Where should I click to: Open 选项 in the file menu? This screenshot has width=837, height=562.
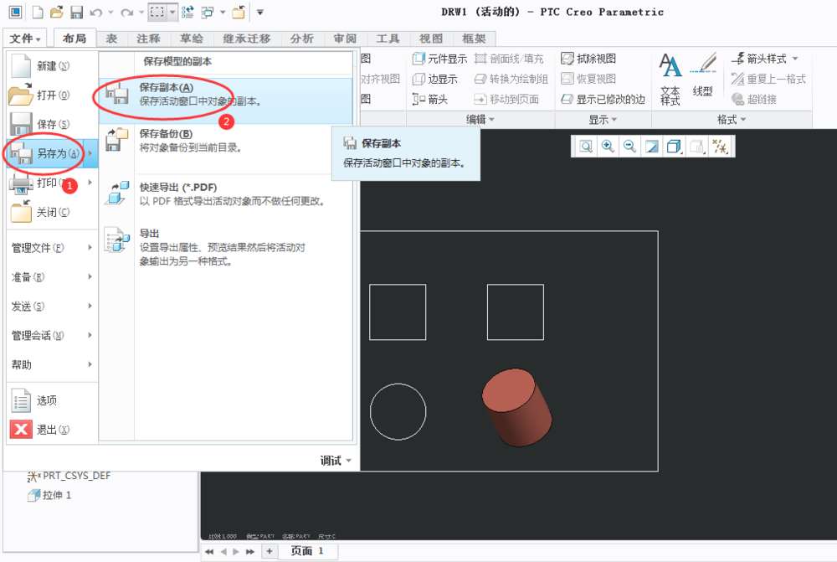click(52, 400)
